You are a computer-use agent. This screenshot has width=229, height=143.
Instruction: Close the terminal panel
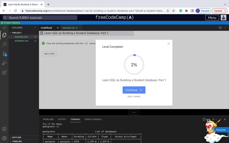225,119
